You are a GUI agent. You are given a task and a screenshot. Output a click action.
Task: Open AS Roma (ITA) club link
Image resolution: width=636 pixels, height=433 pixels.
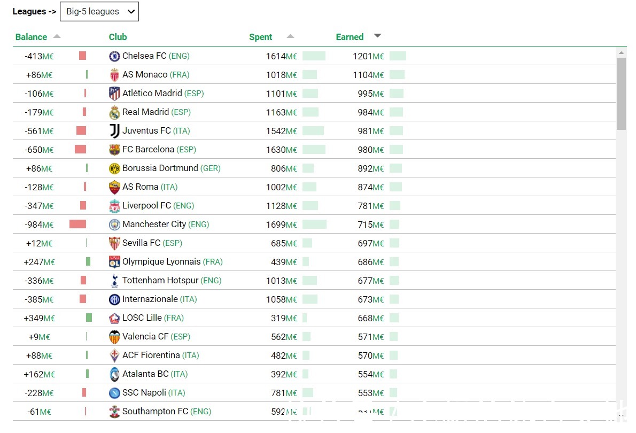click(x=150, y=187)
